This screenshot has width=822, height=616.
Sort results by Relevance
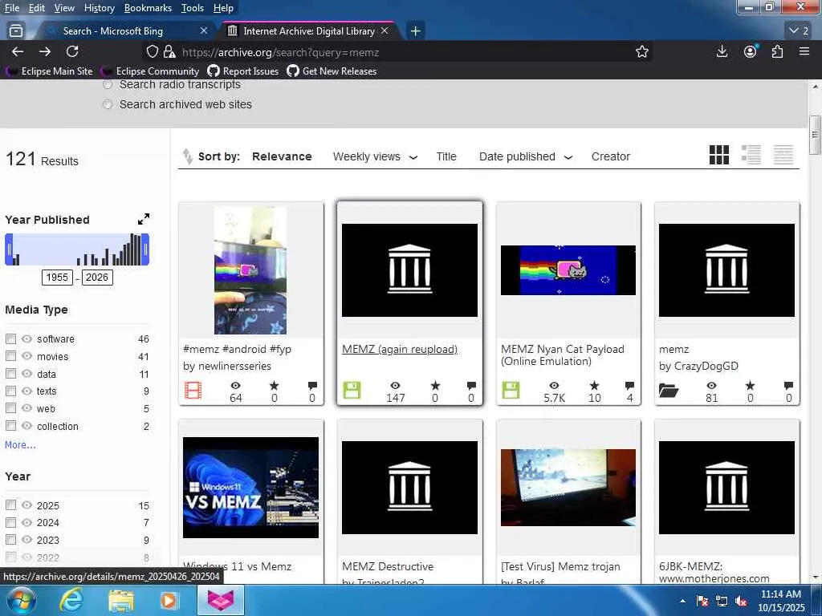282,156
